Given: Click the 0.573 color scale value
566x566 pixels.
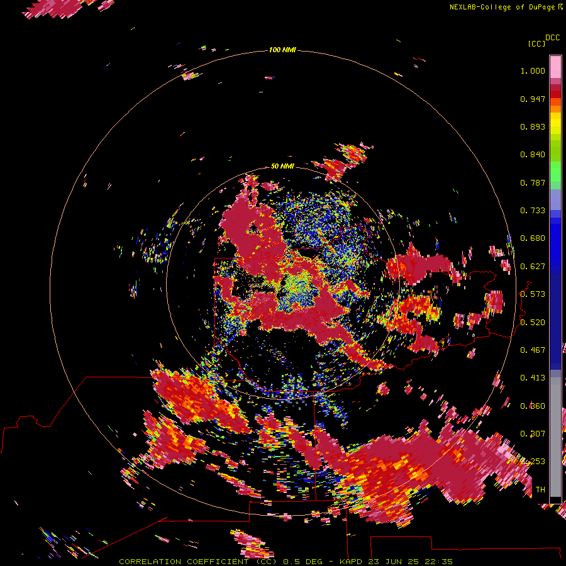Looking at the screenshot, I should [x=533, y=294].
